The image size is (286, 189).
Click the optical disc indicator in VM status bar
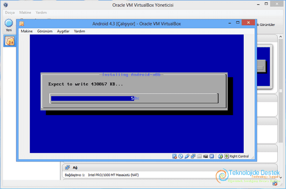tap(180, 156)
